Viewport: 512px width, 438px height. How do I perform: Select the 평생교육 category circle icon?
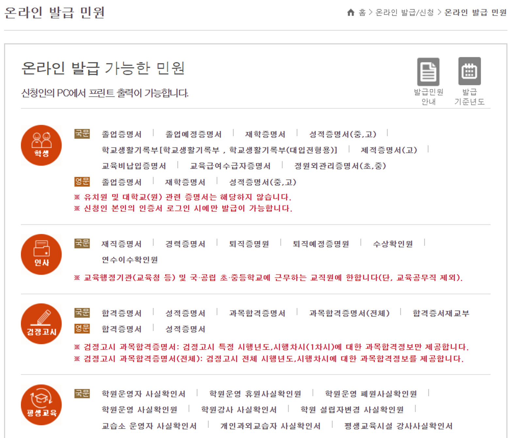click(x=41, y=405)
